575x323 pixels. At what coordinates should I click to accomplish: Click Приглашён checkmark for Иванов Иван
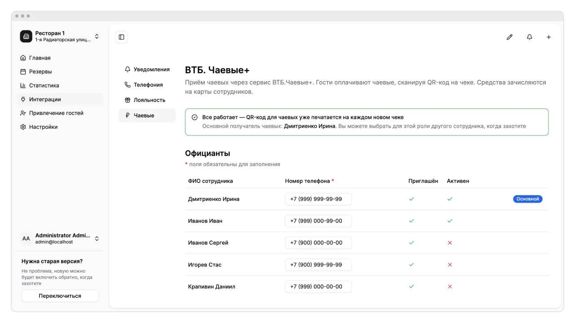(x=411, y=221)
